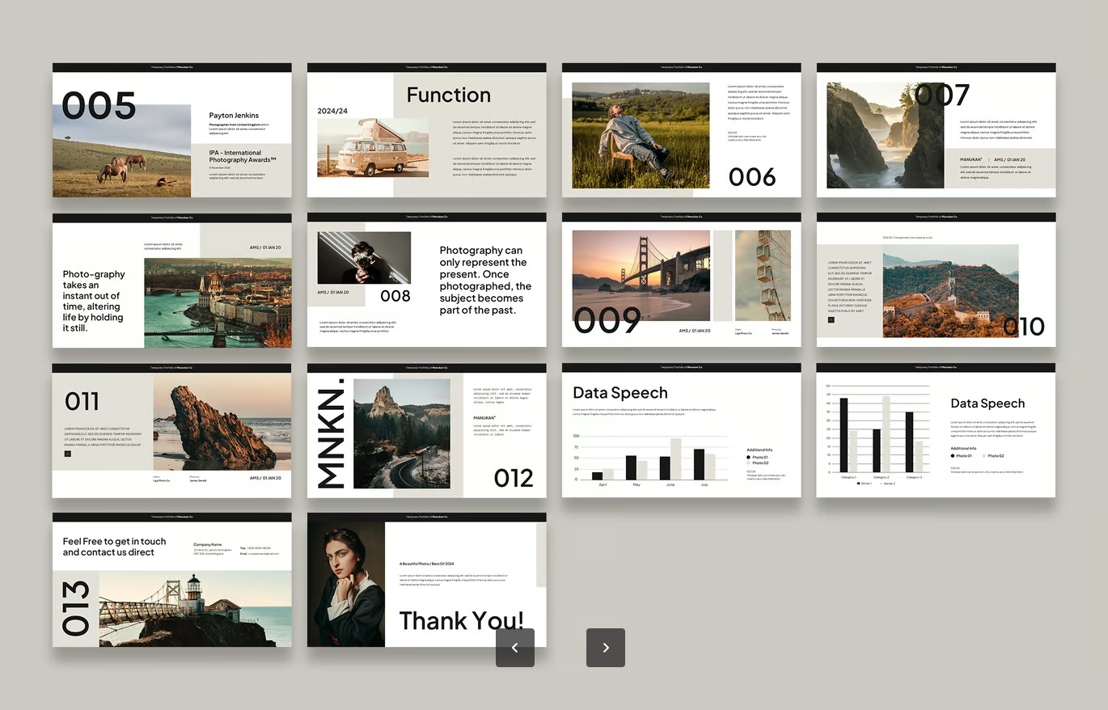Open the 'Photo-graphy takes an instant' slide

click(x=171, y=281)
